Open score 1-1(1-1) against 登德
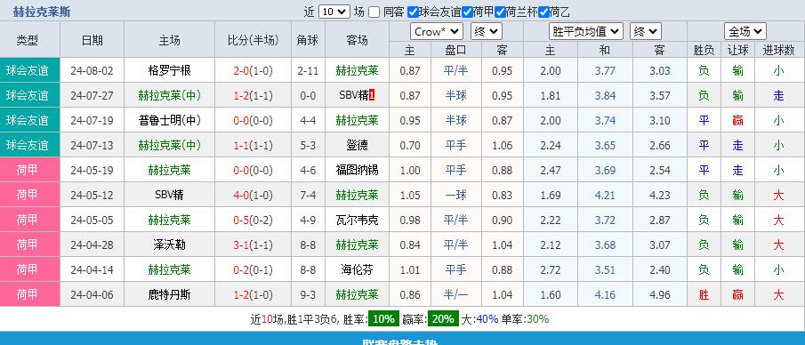The width and height of the screenshot is (805, 345). (254, 145)
